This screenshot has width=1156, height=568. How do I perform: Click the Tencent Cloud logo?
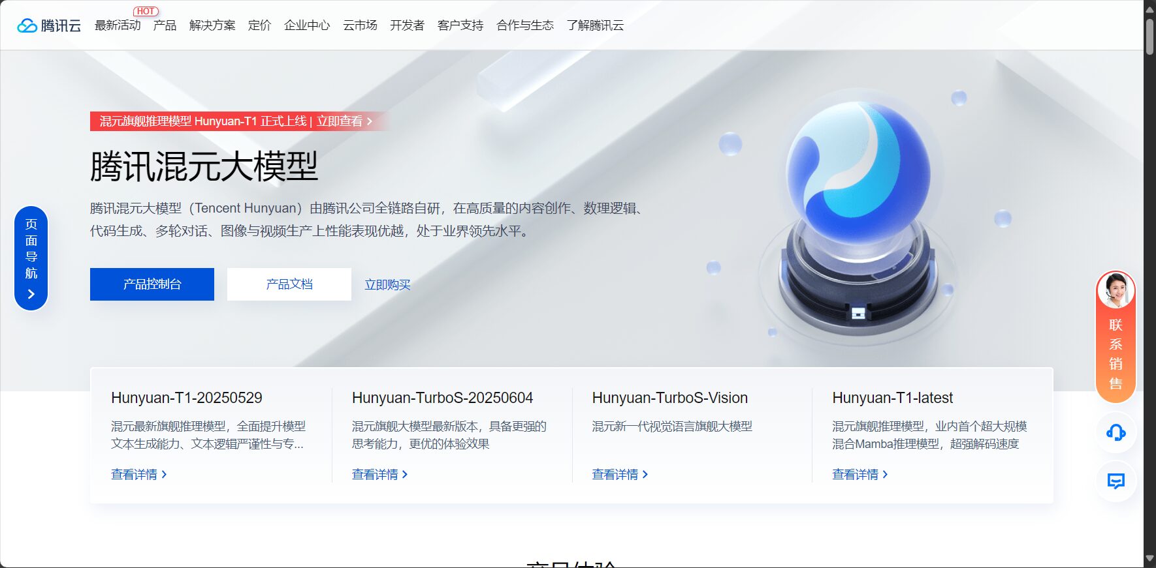tap(49, 25)
